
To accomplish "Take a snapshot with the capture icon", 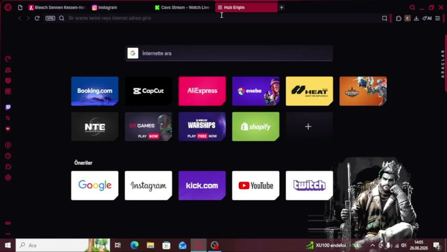I will click(384, 18).
